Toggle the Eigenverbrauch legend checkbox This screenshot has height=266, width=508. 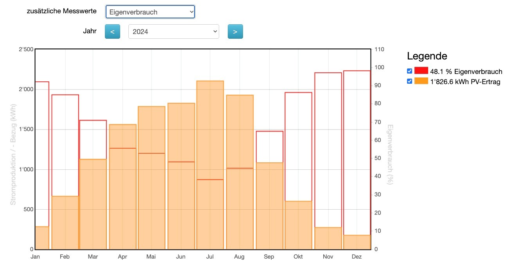409,71
